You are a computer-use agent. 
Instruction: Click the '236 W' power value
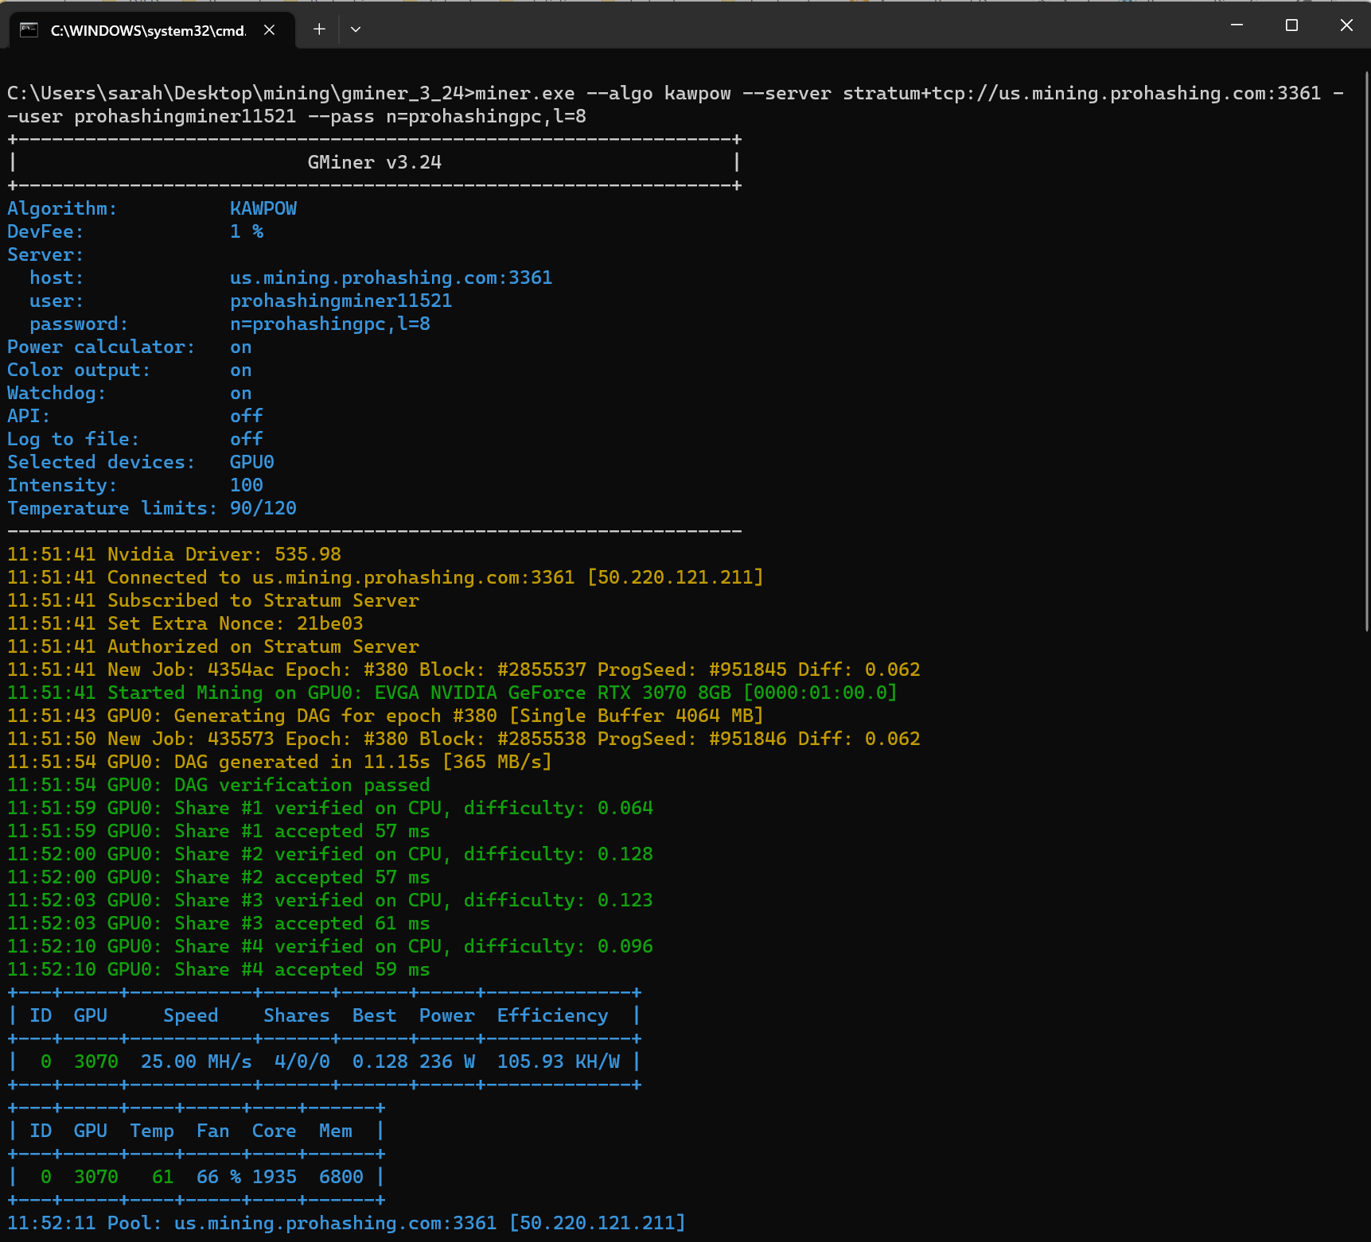coord(447,1062)
